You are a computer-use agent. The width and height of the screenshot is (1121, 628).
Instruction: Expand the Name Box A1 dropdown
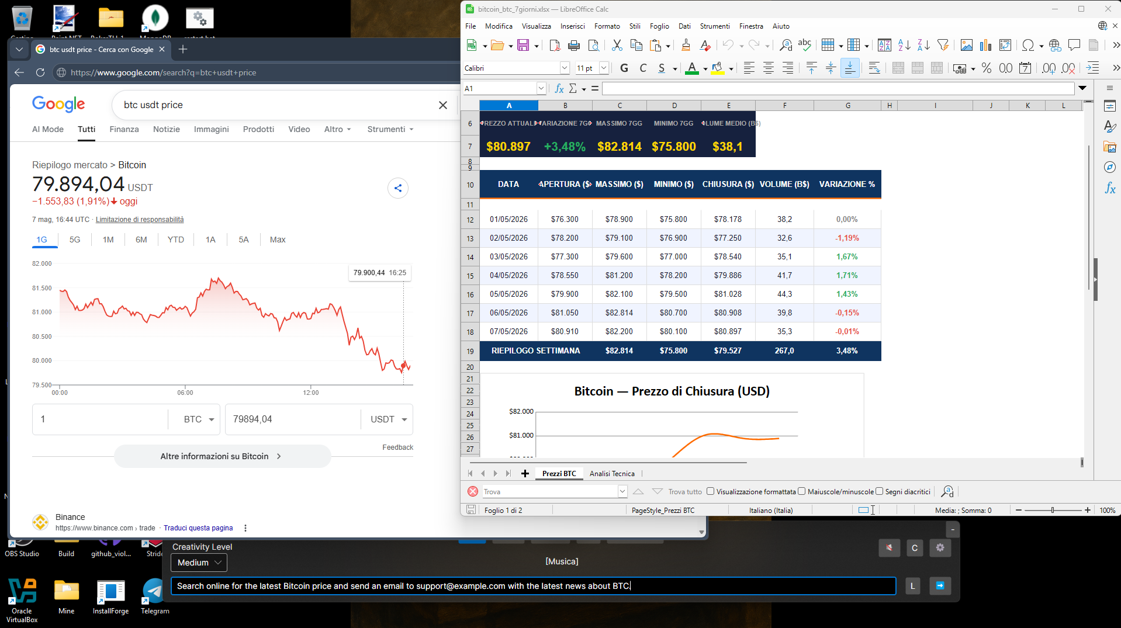point(541,88)
